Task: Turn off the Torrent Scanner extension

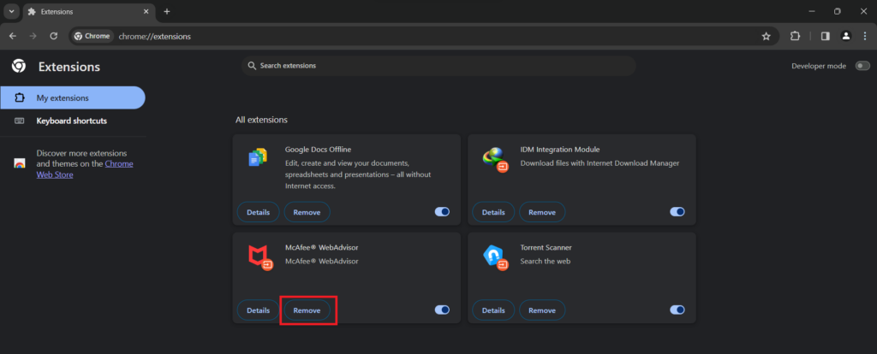Action: coord(677,310)
